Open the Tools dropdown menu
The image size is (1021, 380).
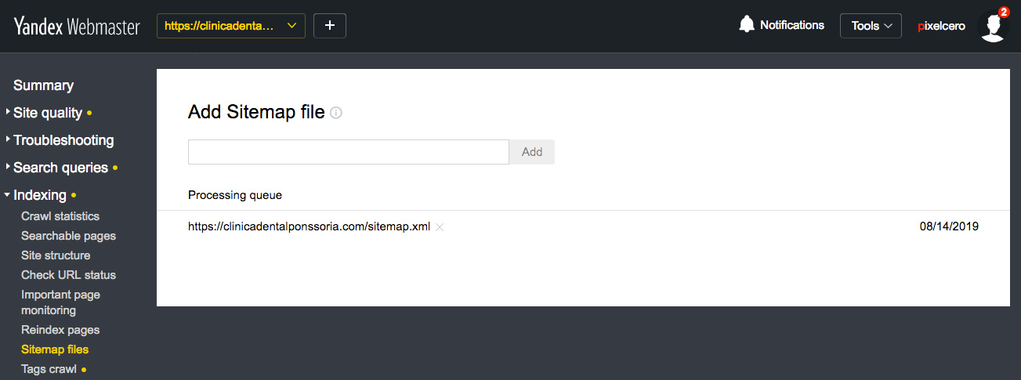click(871, 26)
